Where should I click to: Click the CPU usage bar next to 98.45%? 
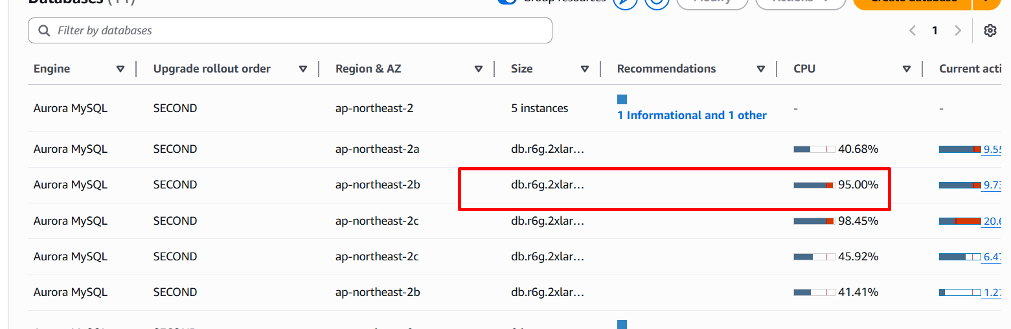coord(814,221)
